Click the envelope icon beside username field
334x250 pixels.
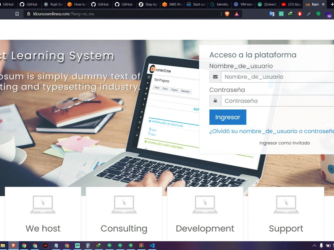click(215, 77)
